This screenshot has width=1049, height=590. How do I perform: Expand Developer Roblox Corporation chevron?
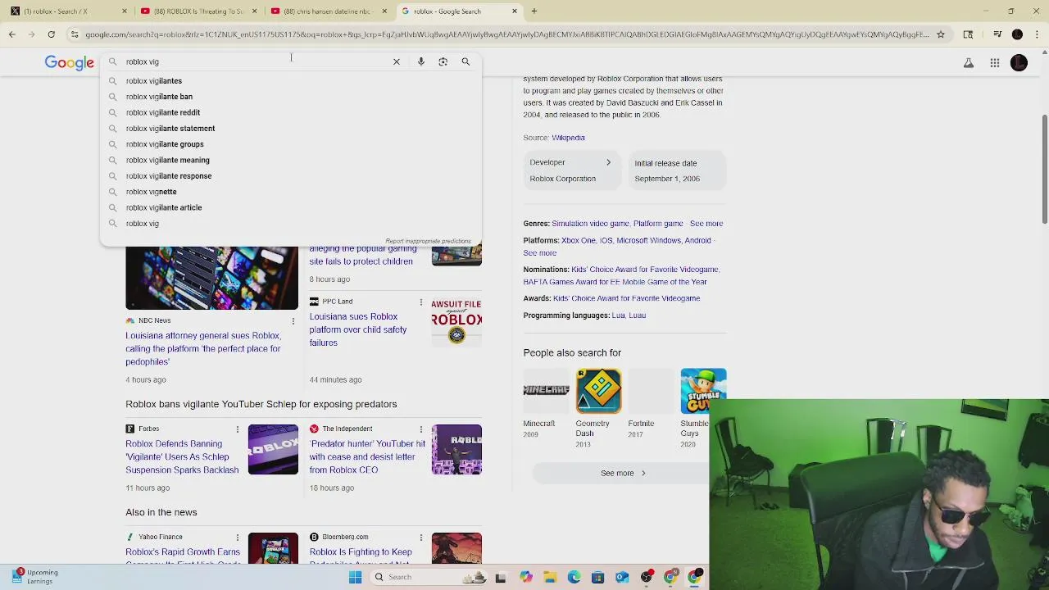(608, 162)
